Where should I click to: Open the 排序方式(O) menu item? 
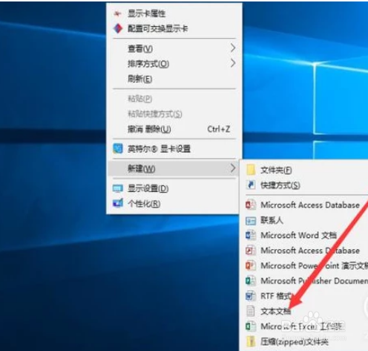click(x=174, y=64)
